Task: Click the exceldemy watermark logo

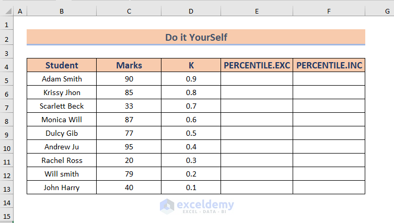Action: coord(168,206)
